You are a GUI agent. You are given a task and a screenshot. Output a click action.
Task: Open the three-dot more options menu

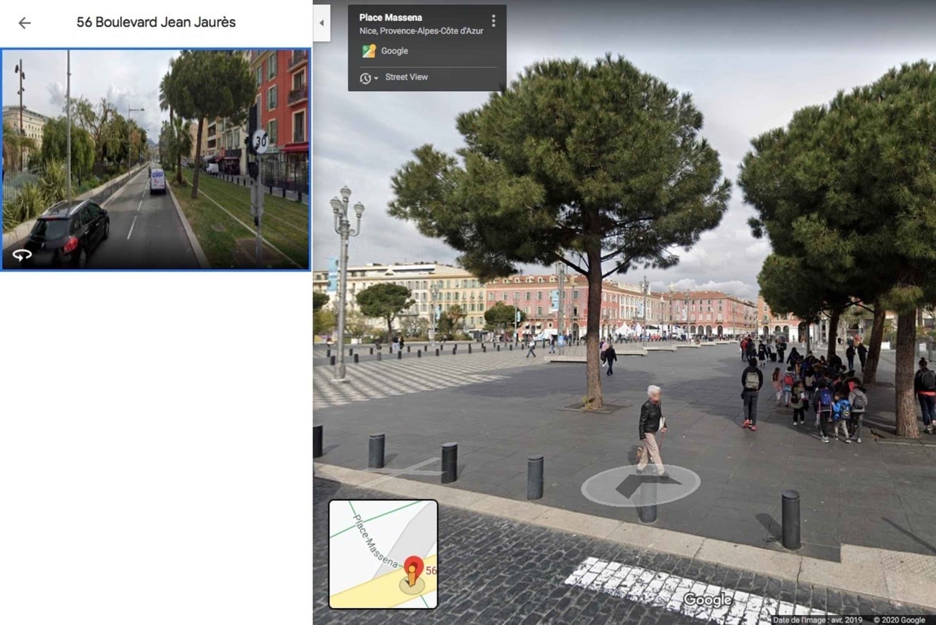click(494, 21)
